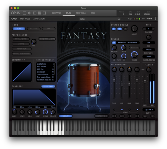This screenshot has width=167, height=149.
Task: Click the Mic Positions button
Action: [101, 116]
